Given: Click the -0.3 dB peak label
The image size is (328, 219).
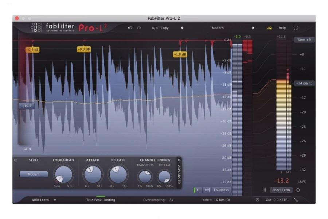Looking at the screenshot, I should tap(84, 49).
